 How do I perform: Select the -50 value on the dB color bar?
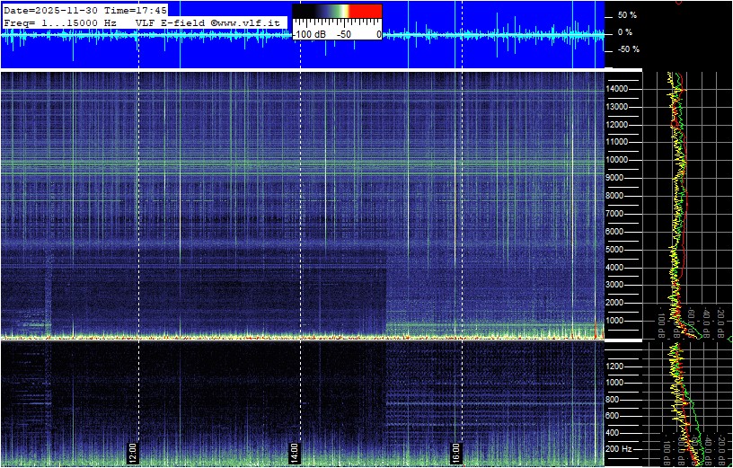tap(343, 34)
